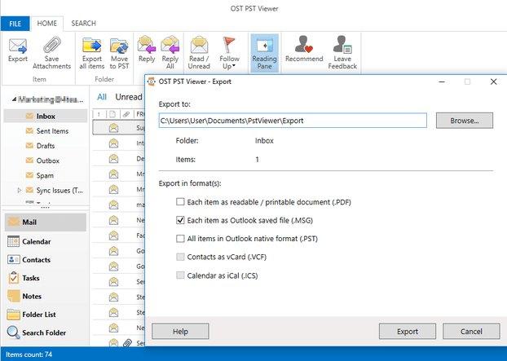Enable PDF printable document export checkbox
This screenshot has height=361, width=507.
coord(180,202)
